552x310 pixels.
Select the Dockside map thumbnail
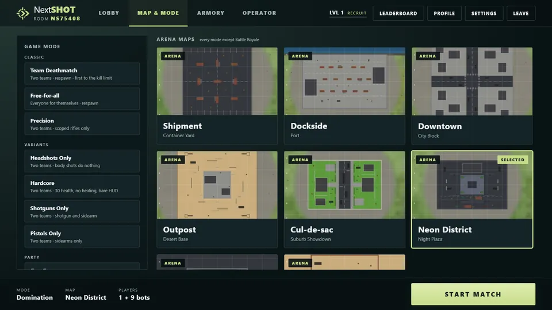344,81
